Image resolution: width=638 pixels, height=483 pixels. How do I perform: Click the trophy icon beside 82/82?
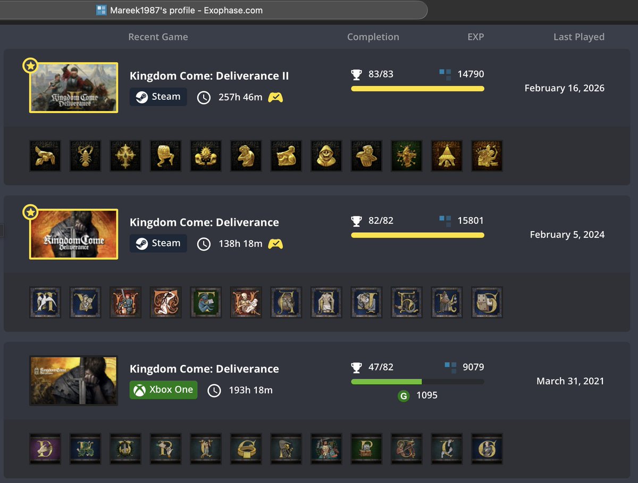(356, 221)
